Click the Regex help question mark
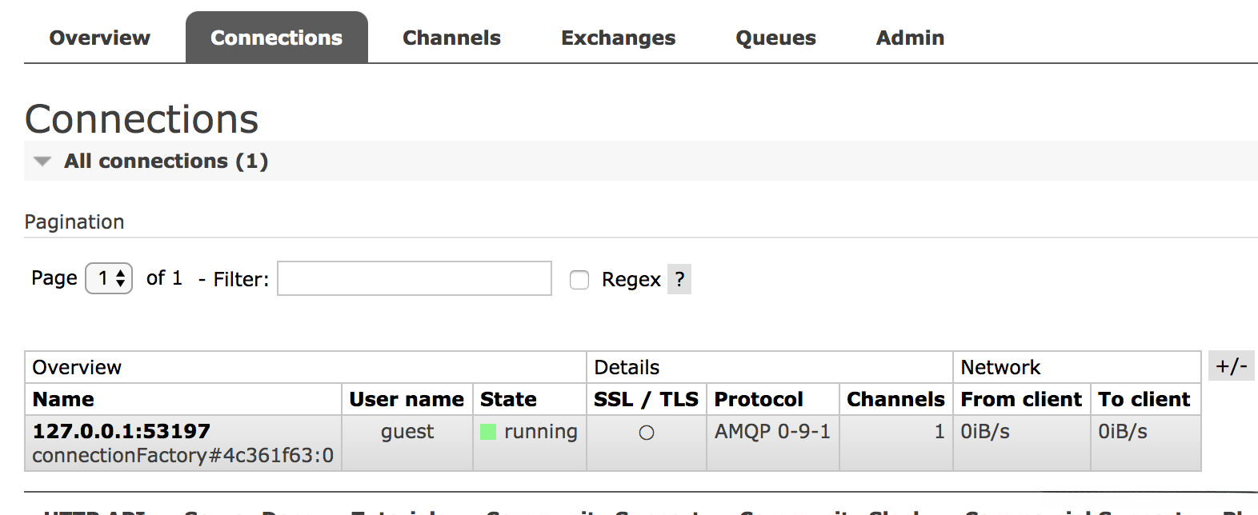 coord(679,279)
